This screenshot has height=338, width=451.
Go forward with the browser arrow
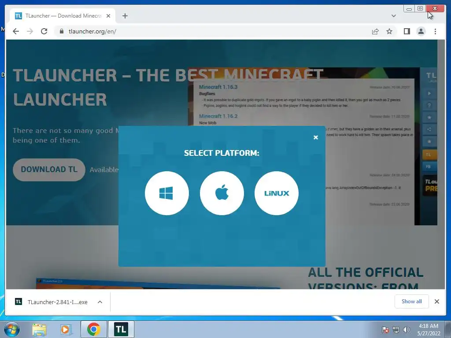[30, 31]
